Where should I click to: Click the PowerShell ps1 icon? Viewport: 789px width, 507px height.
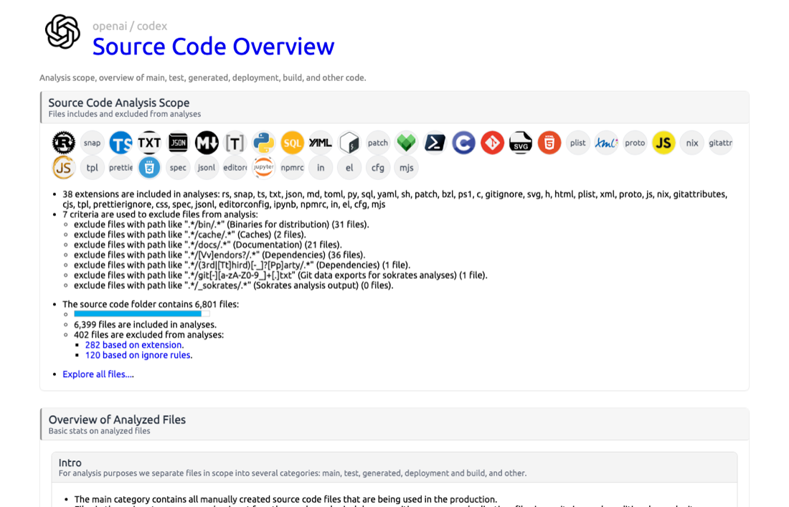tap(435, 143)
